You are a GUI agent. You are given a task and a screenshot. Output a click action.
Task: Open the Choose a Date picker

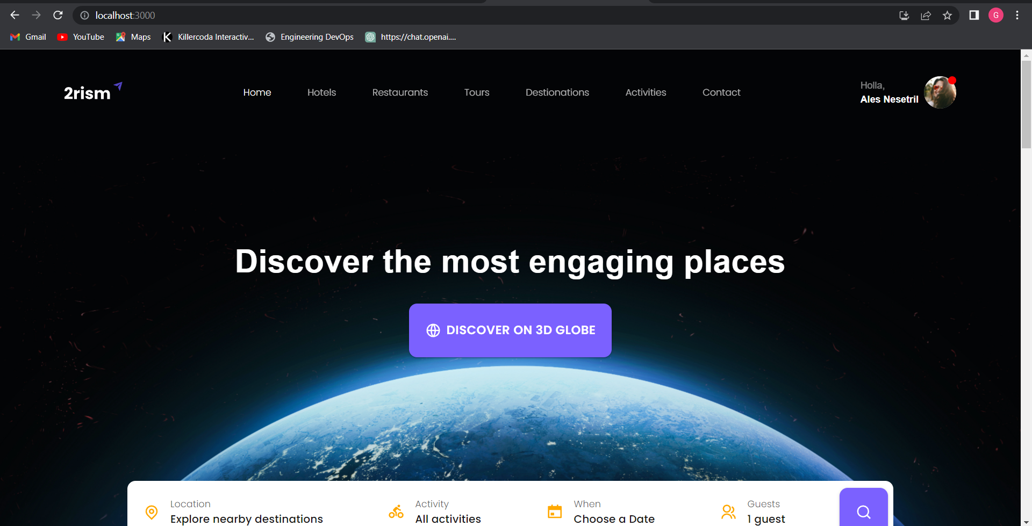[x=614, y=518]
